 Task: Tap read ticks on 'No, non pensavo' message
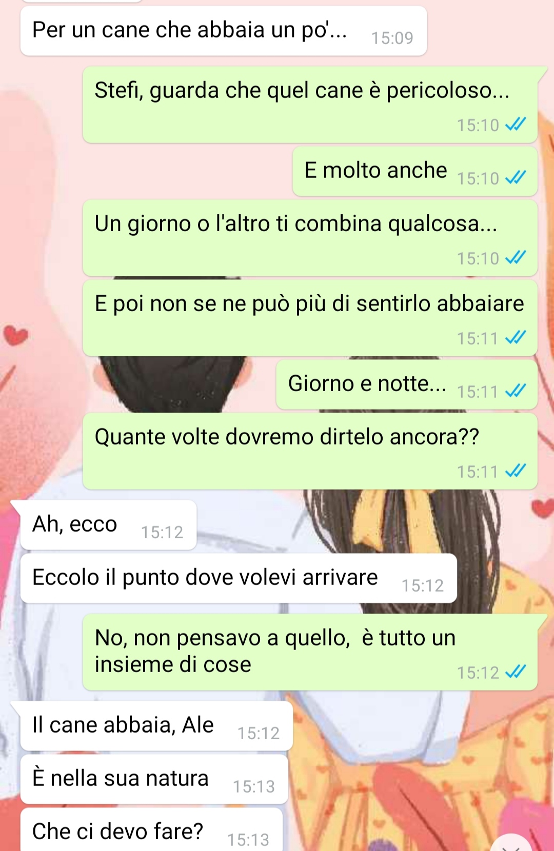point(516,672)
